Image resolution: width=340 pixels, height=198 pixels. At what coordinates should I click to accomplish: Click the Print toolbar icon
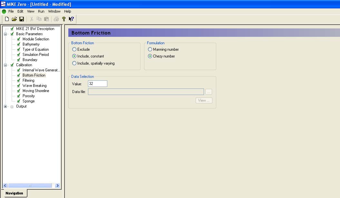click(56, 19)
